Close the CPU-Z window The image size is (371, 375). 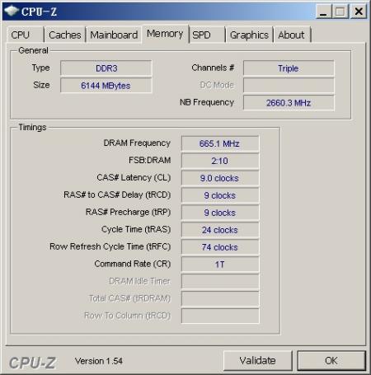tap(359, 12)
